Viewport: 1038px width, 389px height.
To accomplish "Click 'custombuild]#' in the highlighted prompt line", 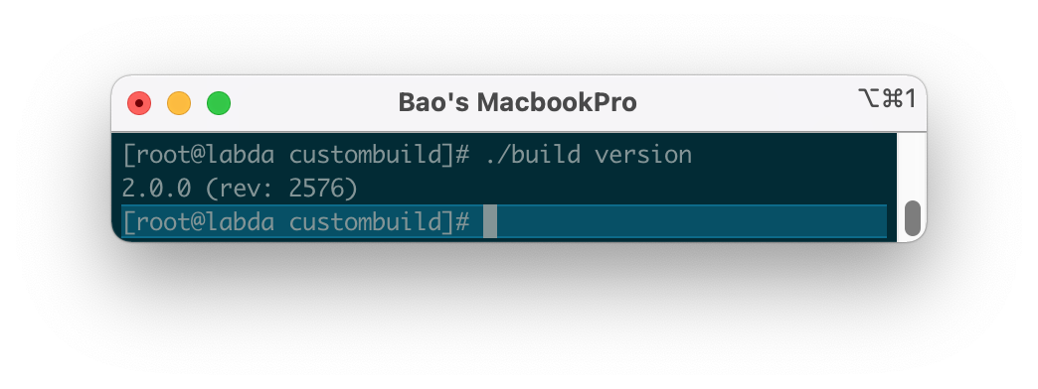I will (380, 222).
